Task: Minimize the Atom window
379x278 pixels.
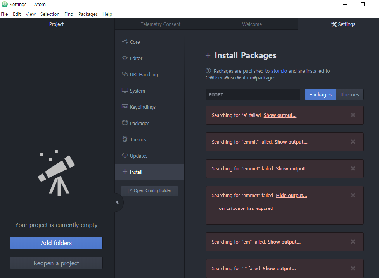Action: coord(345,4)
